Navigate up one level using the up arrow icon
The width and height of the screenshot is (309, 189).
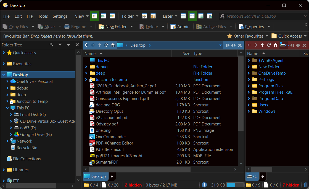99,45
